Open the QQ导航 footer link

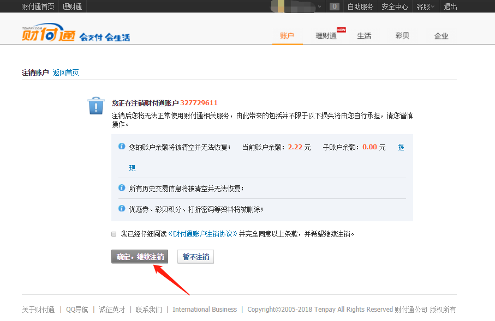tap(77, 310)
